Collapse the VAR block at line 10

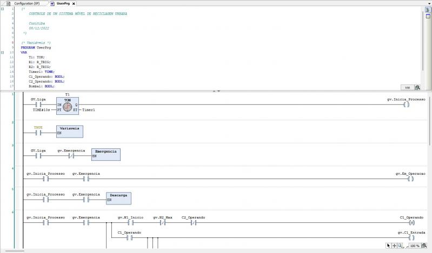3,52
